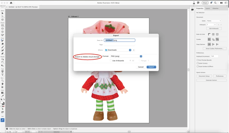Click Export to Adobe cloud storage
Viewport: 229px width, 133px height.
pyautogui.click(x=87, y=57)
